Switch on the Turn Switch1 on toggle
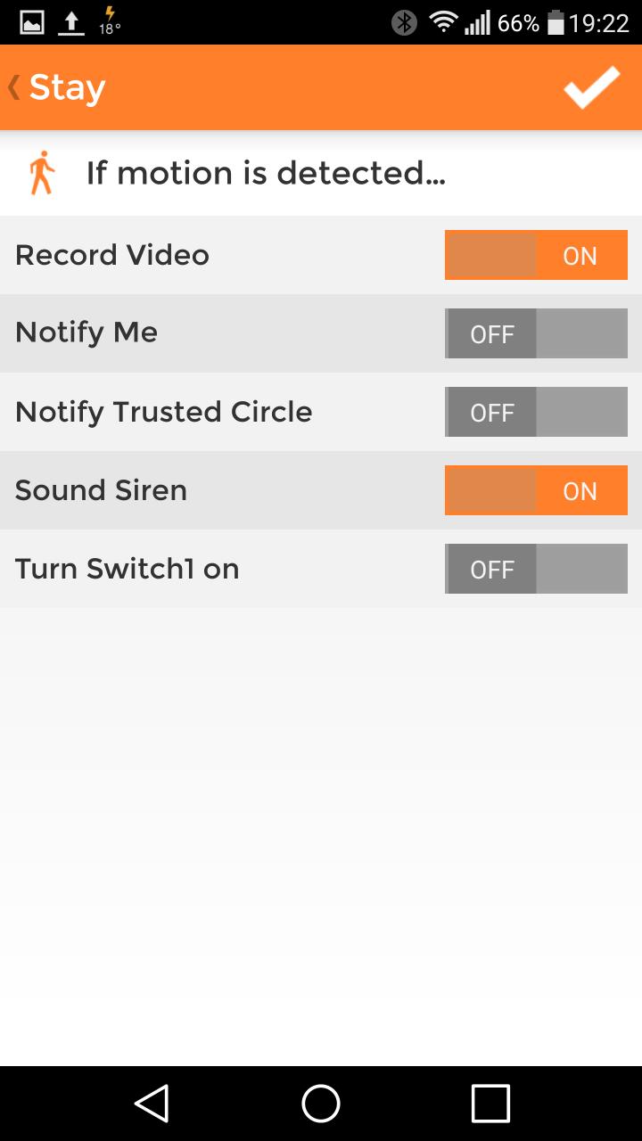 coord(536,569)
